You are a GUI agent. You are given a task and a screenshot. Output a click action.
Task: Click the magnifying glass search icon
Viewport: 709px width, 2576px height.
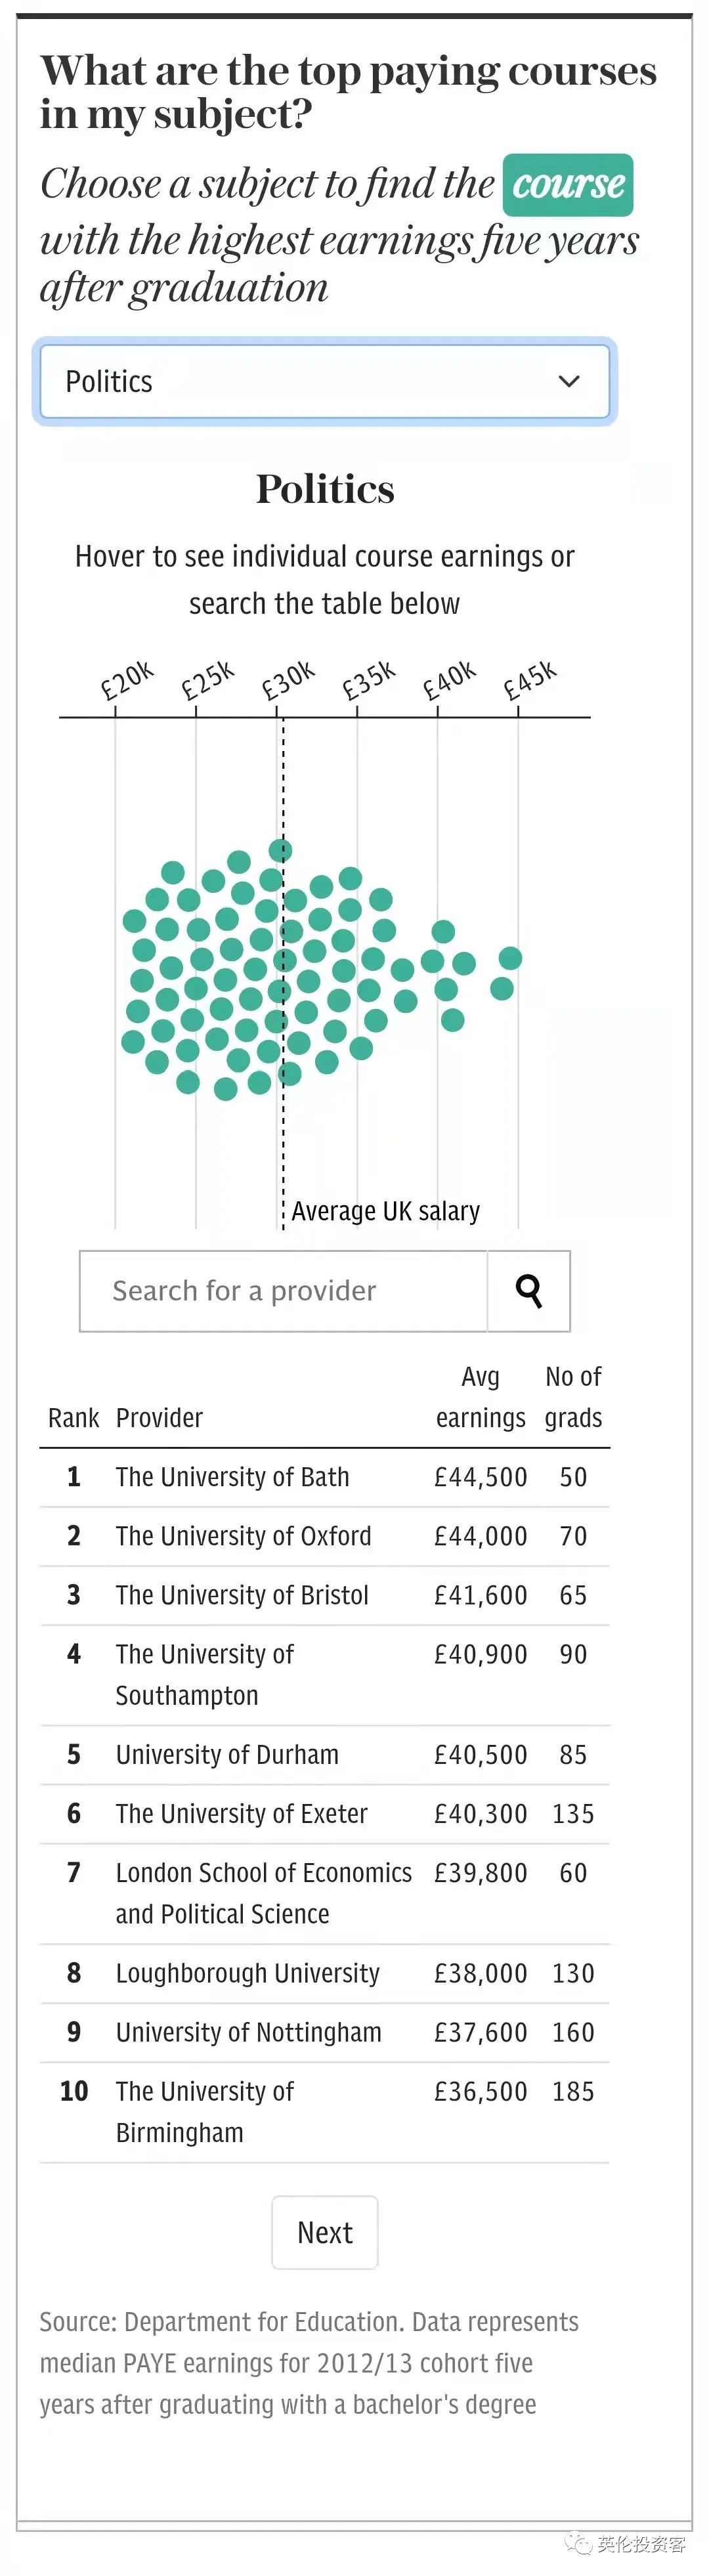pyautogui.click(x=529, y=1290)
